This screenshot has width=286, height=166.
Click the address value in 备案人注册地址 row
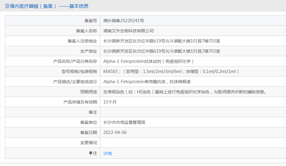pos(162,41)
